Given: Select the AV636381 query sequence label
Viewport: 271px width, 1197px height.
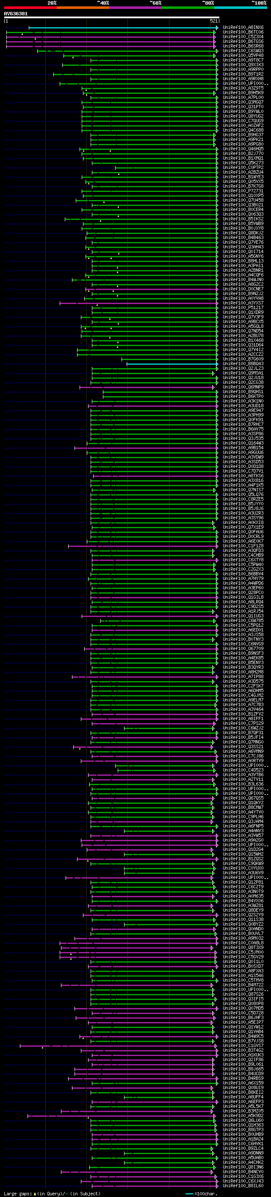Looking at the screenshot, I should click(x=16, y=14).
